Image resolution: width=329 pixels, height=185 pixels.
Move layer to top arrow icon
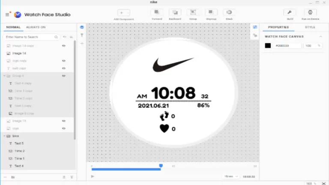[x=64, y=177]
